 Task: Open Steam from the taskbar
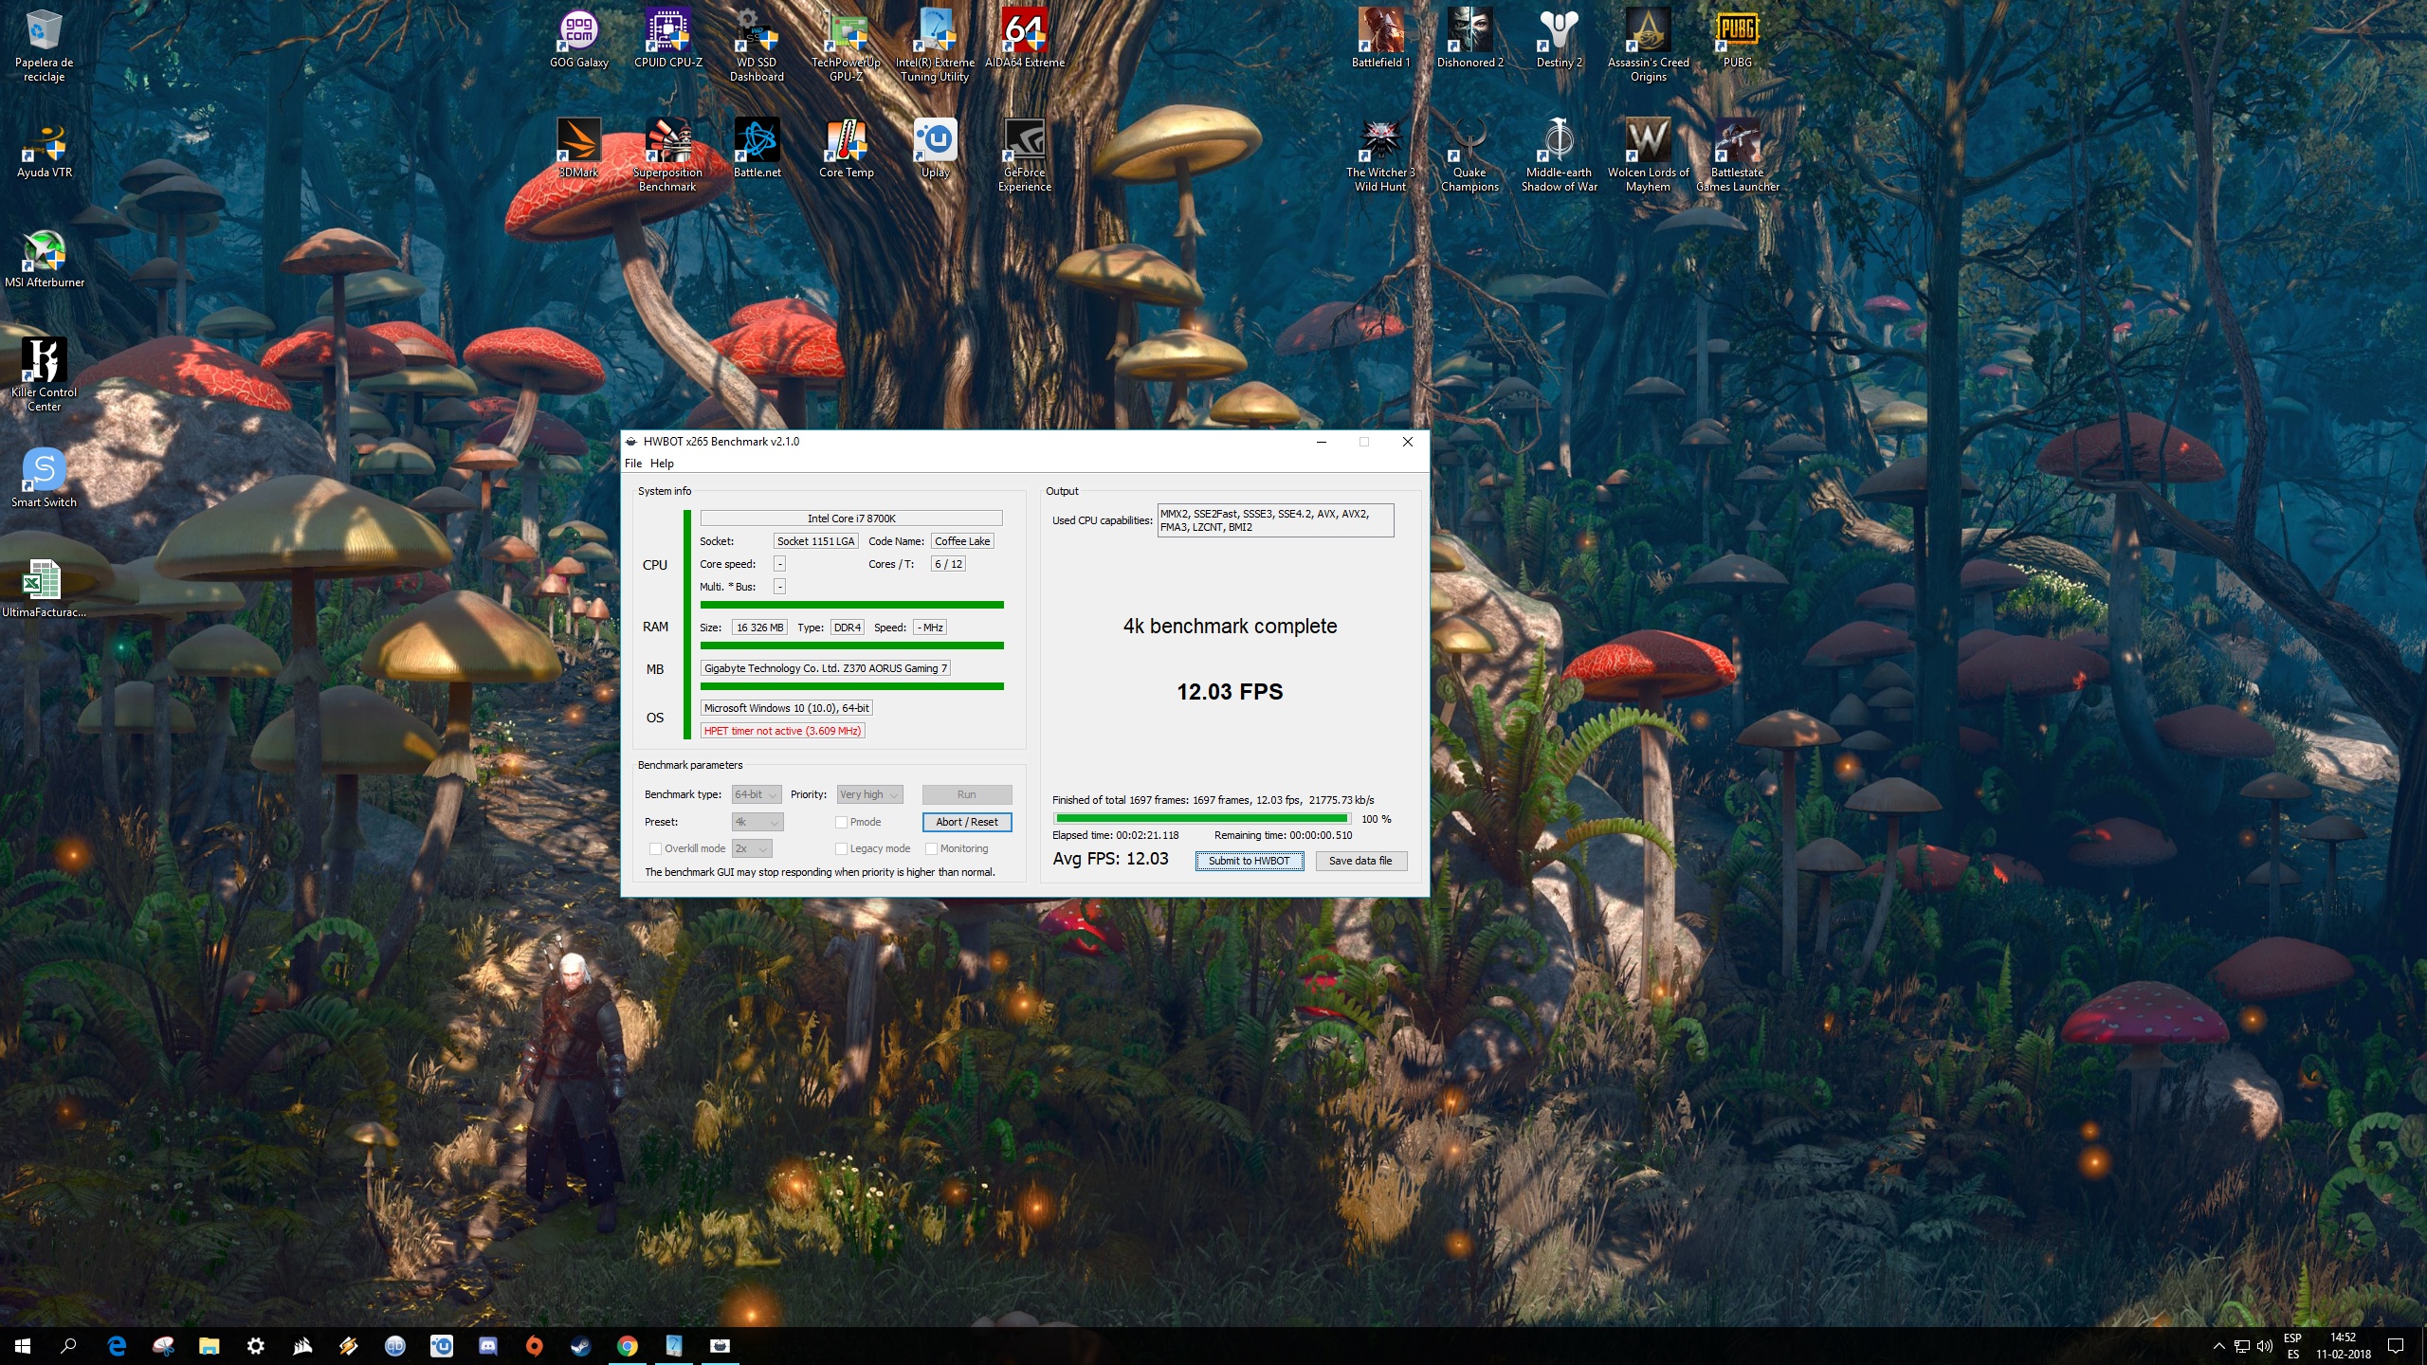pos(581,1346)
